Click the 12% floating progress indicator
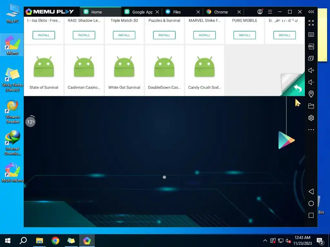Viewport: 330px width, 247px height. (31, 122)
